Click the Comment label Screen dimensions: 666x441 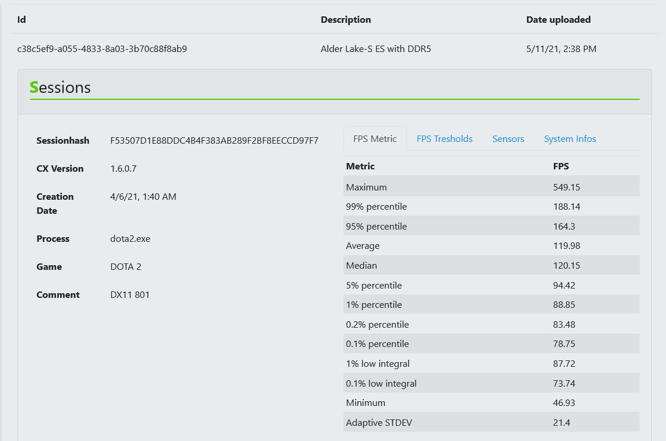(x=58, y=295)
